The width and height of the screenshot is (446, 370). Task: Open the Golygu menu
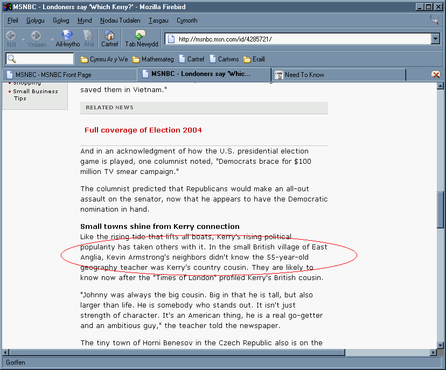tap(35, 20)
